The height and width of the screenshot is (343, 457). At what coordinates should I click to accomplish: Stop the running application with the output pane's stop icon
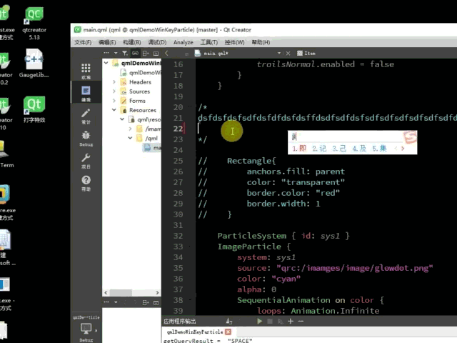270,321
